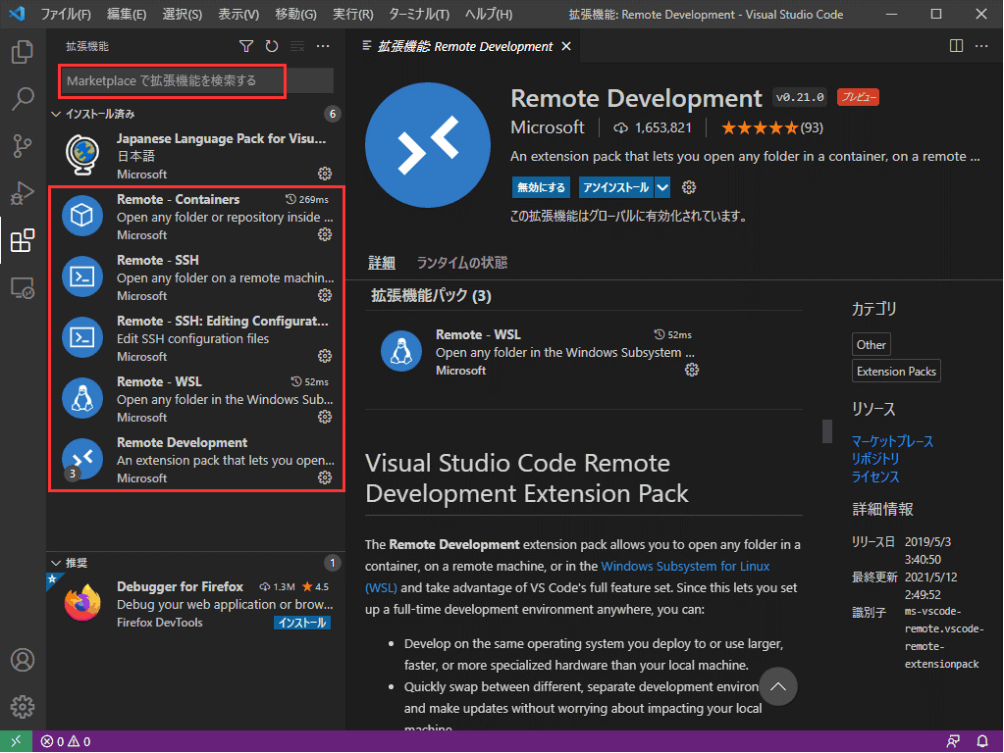Switch to the ランタイムの状態 tab

(461, 263)
